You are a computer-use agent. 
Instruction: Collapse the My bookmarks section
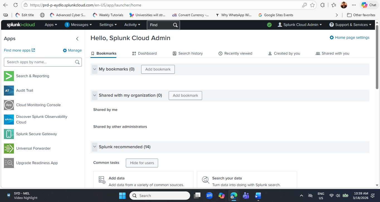pos(95,69)
